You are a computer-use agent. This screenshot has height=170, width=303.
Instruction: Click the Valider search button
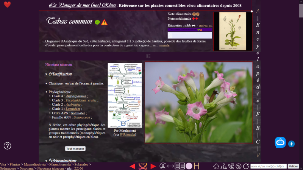click(293, 166)
